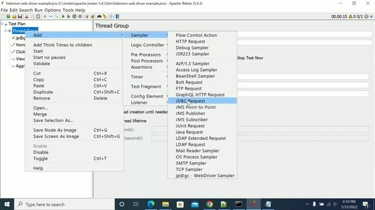Image resolution: width=375 pixels, height=210 pixels.
Task: Collapse the Thread Group tree node
Action: pos(6,31)
